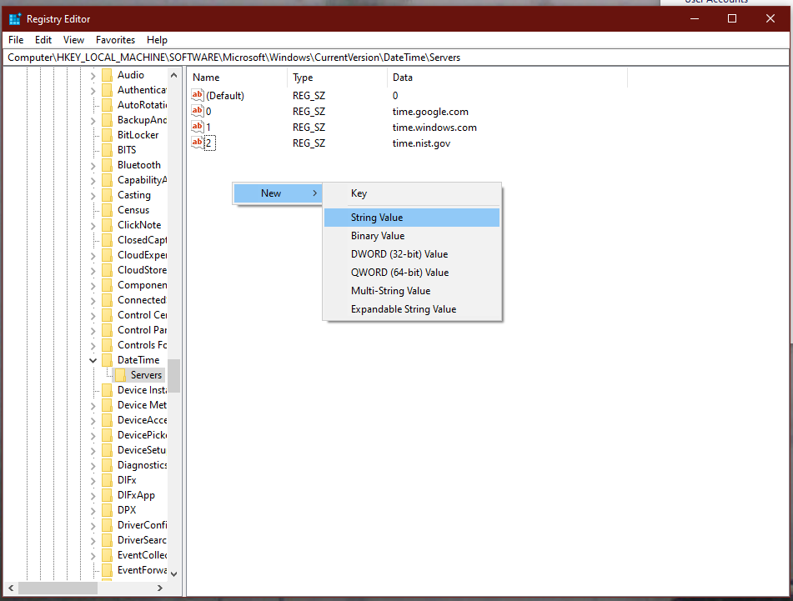The width and height of the screenshot is (793, 601).
Task: Click the horizontal scrollbar in tree pane
Action: 57,588
